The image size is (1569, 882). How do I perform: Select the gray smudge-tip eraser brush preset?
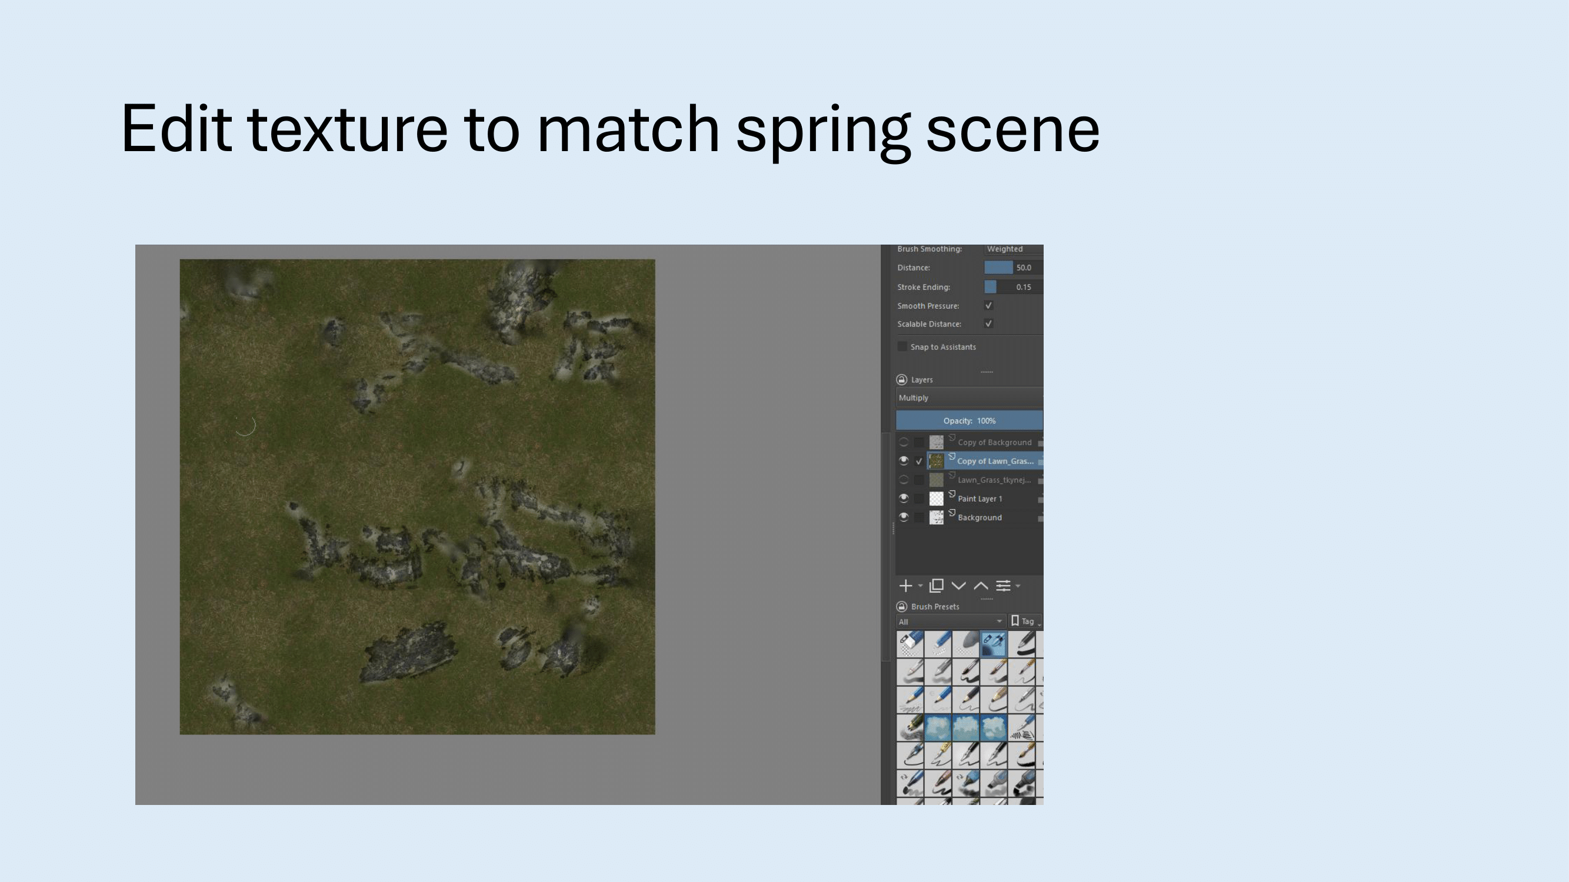966,644
